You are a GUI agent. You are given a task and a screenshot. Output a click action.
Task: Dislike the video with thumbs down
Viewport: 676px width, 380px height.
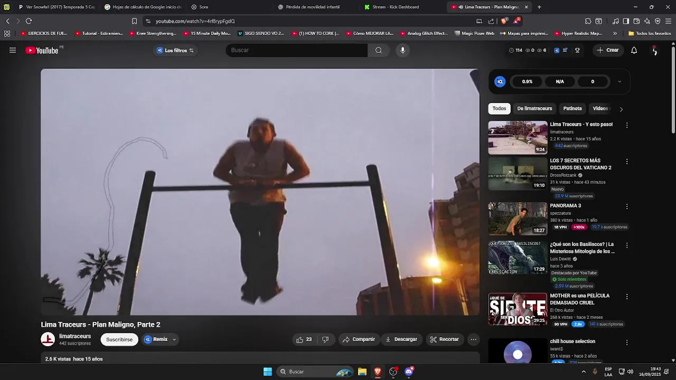tap(325, 339)
